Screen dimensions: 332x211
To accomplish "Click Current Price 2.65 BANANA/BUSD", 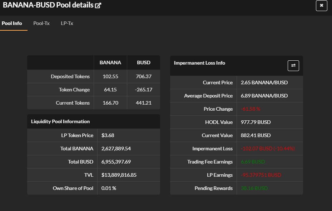I will (x=264, y=82).
